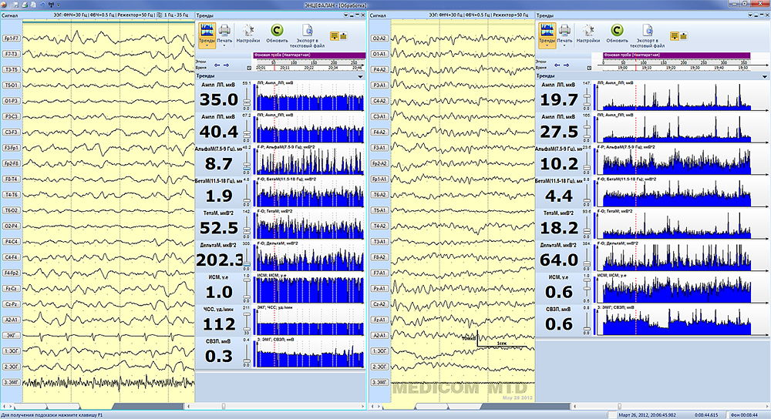
Task: Expand Тренды section arrow in left panel
Action: (x=360, y=76)
